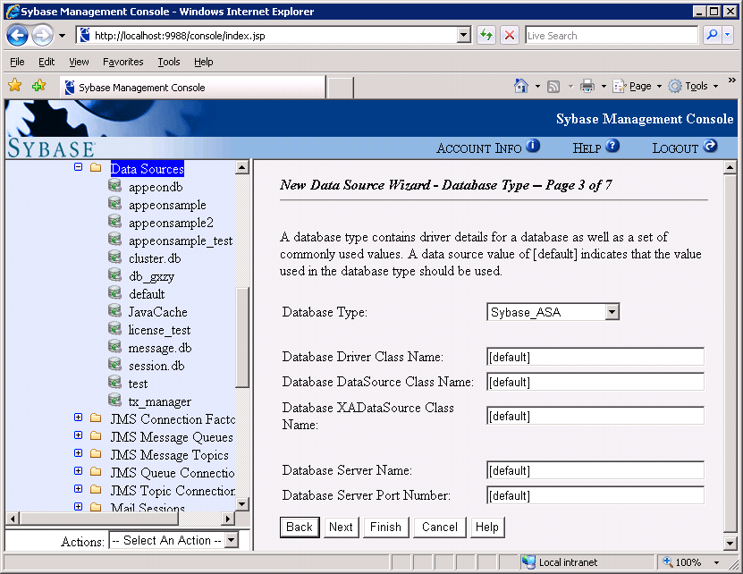
Task: Open the Edit menu
Action: click(46, 62)
